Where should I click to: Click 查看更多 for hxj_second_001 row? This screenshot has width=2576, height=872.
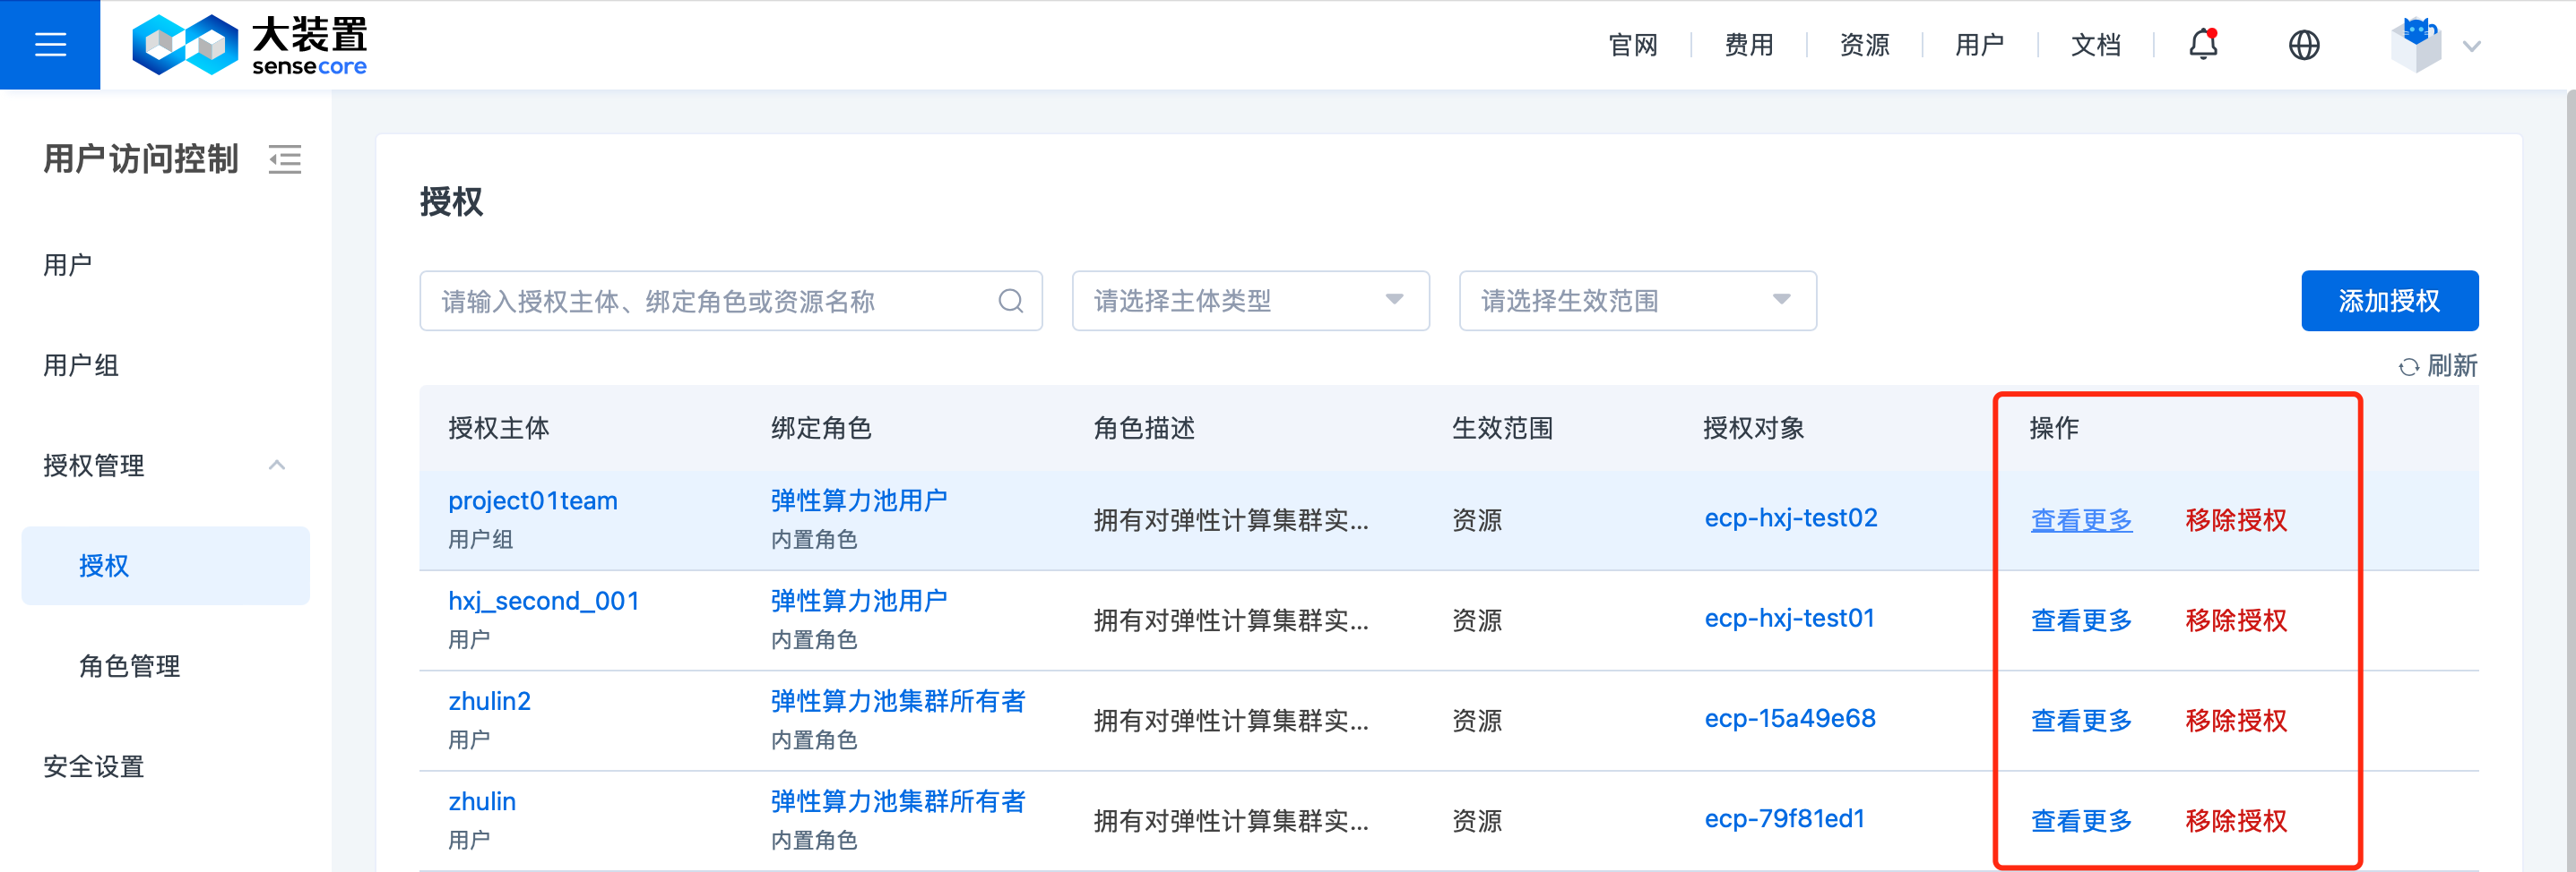pyautogui.click(x=2081, y=620)
